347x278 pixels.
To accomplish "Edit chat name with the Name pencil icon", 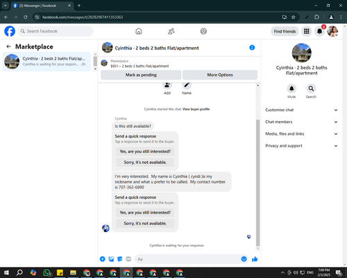I will click(187, 85).
